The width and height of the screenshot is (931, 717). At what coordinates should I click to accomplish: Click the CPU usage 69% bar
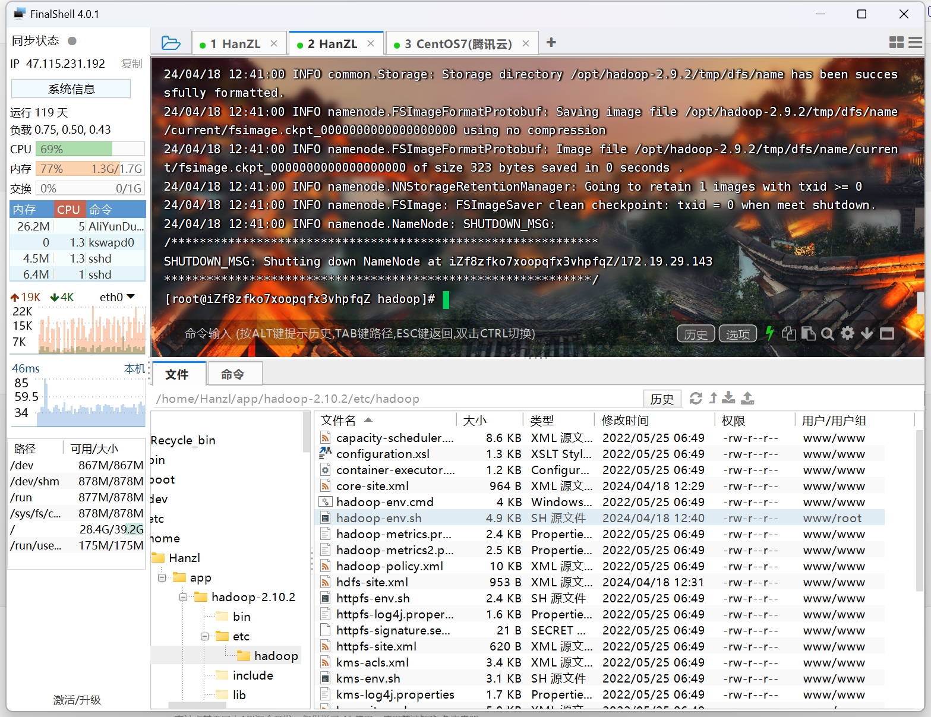[x=90, y=149]
